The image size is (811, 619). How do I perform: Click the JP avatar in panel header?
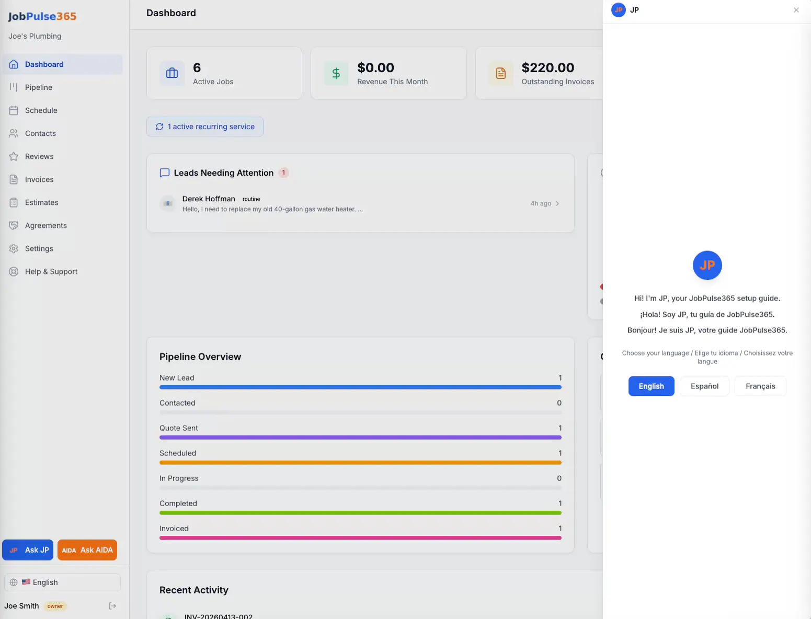coord(619,10)
